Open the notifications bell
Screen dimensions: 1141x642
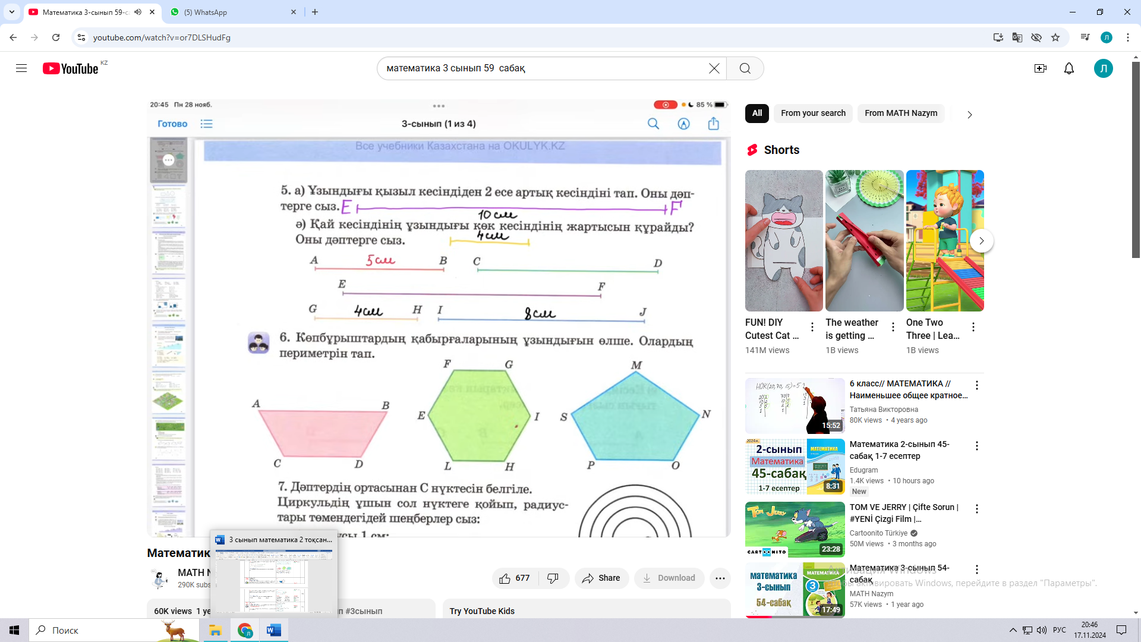click(1069, 68)
